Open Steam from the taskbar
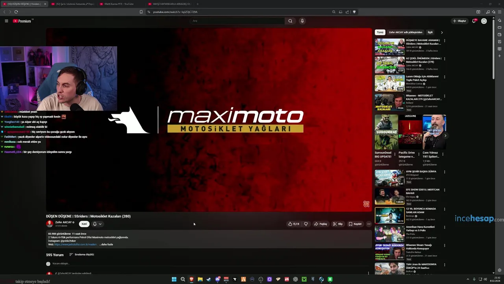504x284 pixels. pyautogui.click(x=209, y=279)
